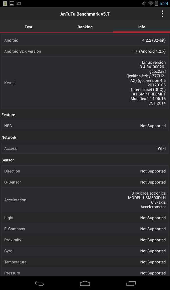Select the Android 4.2.2 version row
Screen dimensions: 170x290
(85, 40)
